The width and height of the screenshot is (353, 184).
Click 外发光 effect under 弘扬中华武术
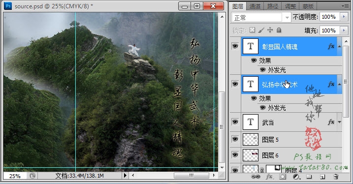277,108
